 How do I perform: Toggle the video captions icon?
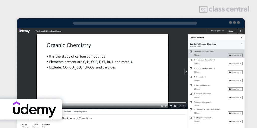[171, 106]
